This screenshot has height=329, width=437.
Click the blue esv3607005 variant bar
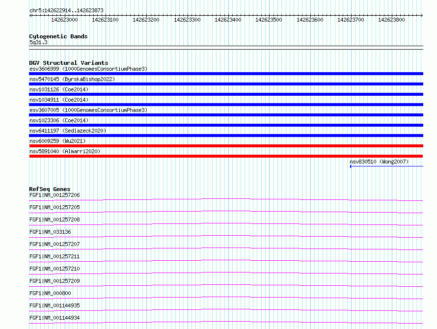(226, 115)
